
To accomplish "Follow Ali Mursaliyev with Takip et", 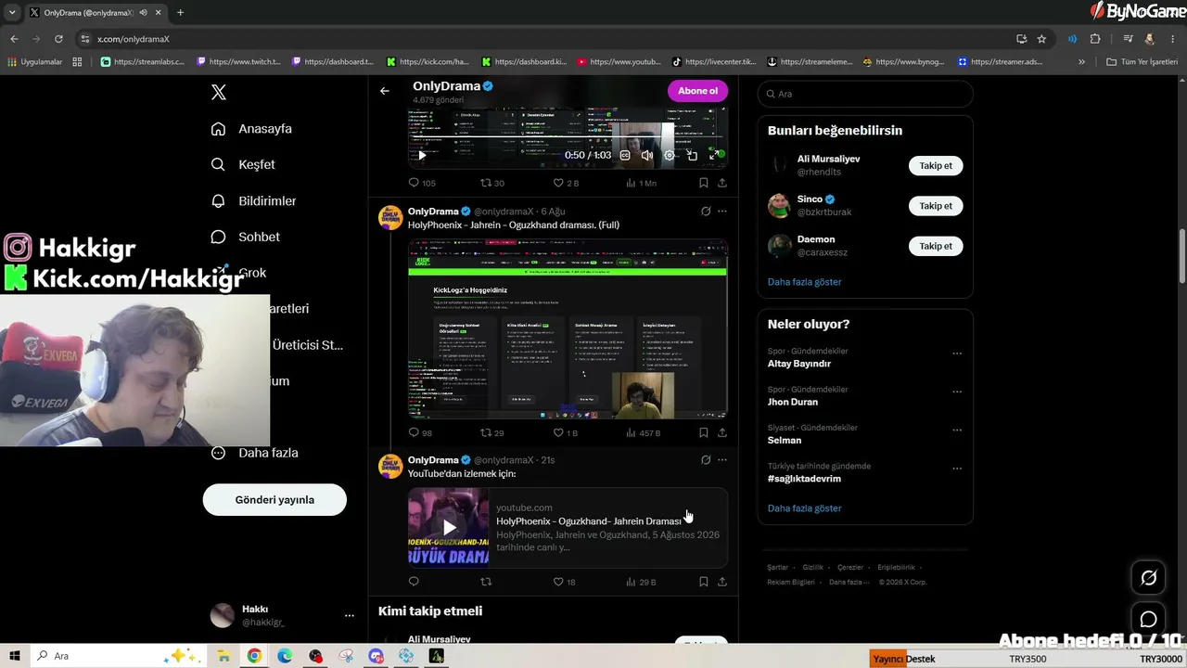I will pos(936,165).
